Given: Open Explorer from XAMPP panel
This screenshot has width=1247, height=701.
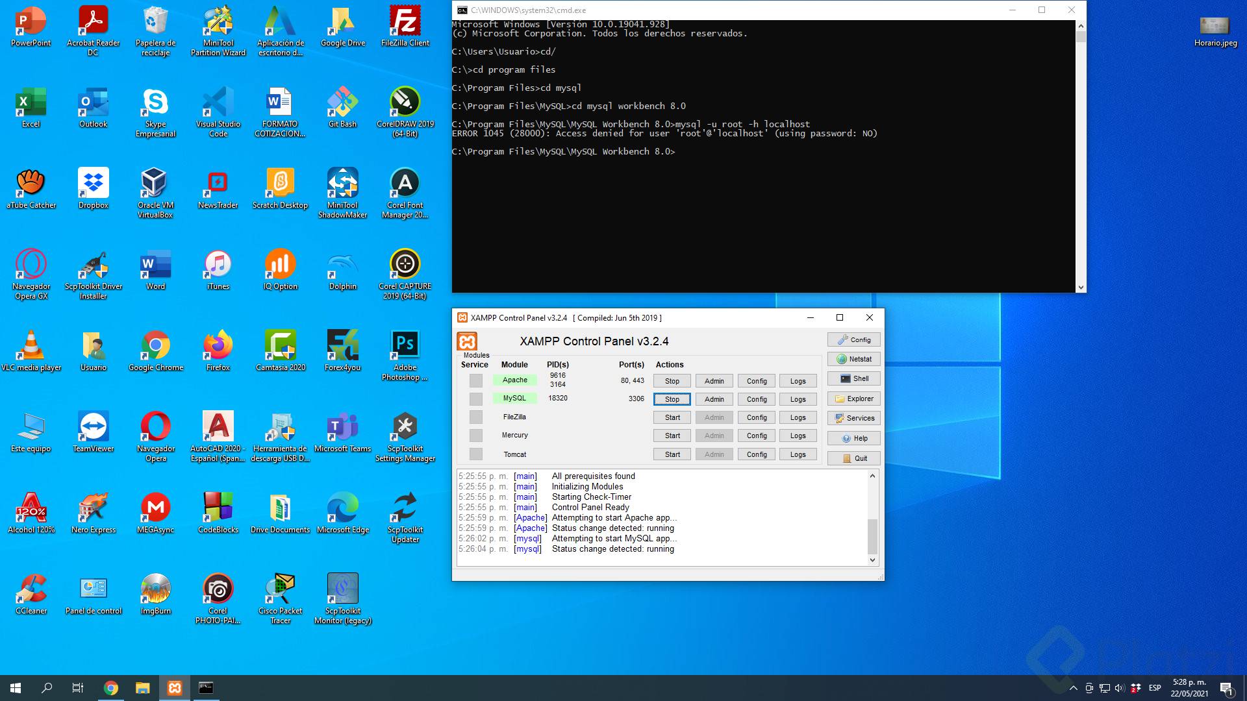Looking at the screenshot, I should coord(854,399).
